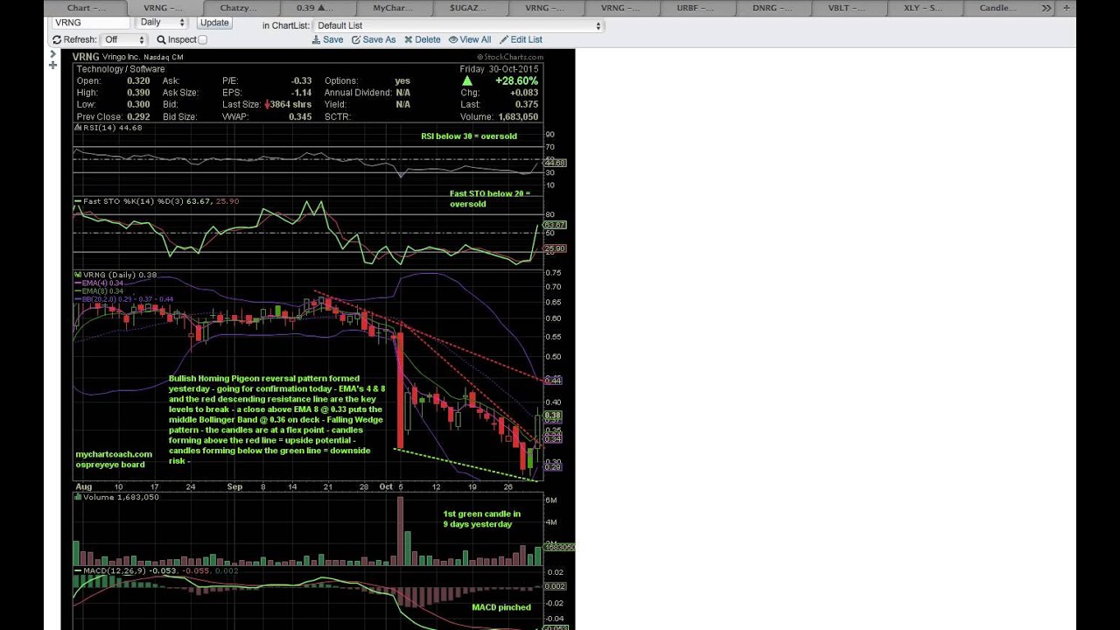Open the Refresh interval dropdown

(x=123, y=39)
